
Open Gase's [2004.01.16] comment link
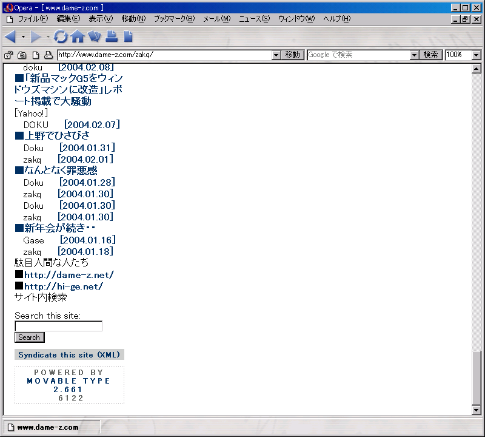click(x=88, y=240)
